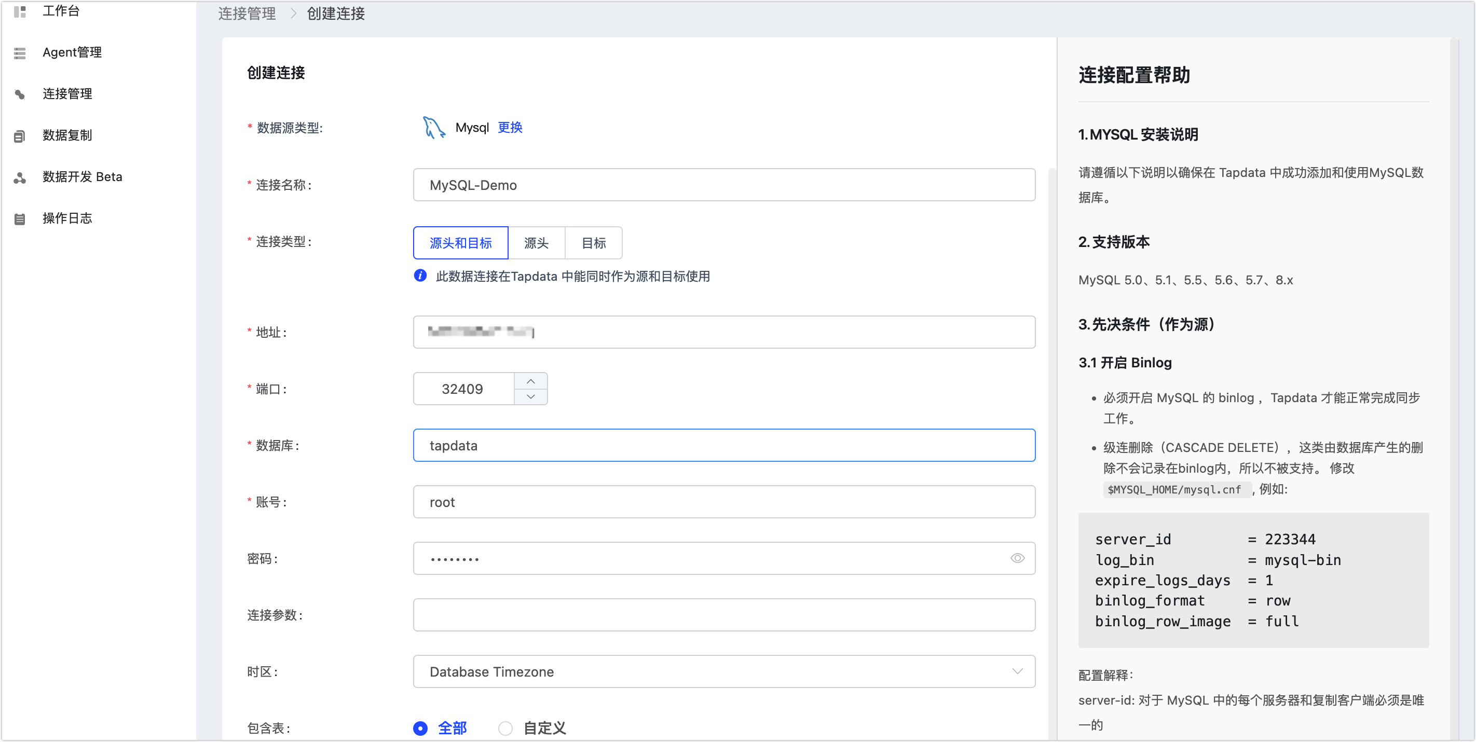Click the info icon beside connection type hint
The image size is (1476, 742).
tap(420, 276)
